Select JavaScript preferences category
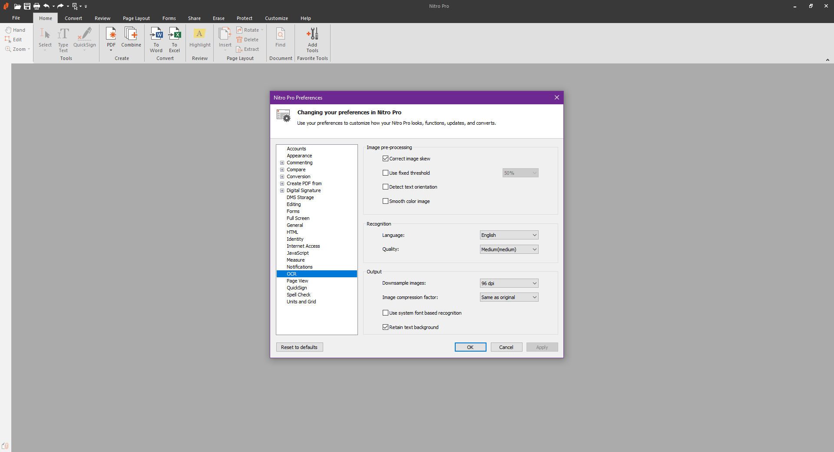The height and width of the screenshot is (452, 834). (x=298, y=253)
